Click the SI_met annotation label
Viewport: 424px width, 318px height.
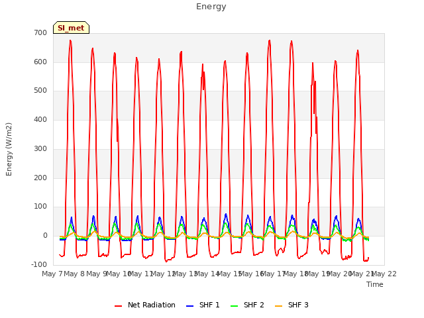pyautogui.click(x=71, y=28)
